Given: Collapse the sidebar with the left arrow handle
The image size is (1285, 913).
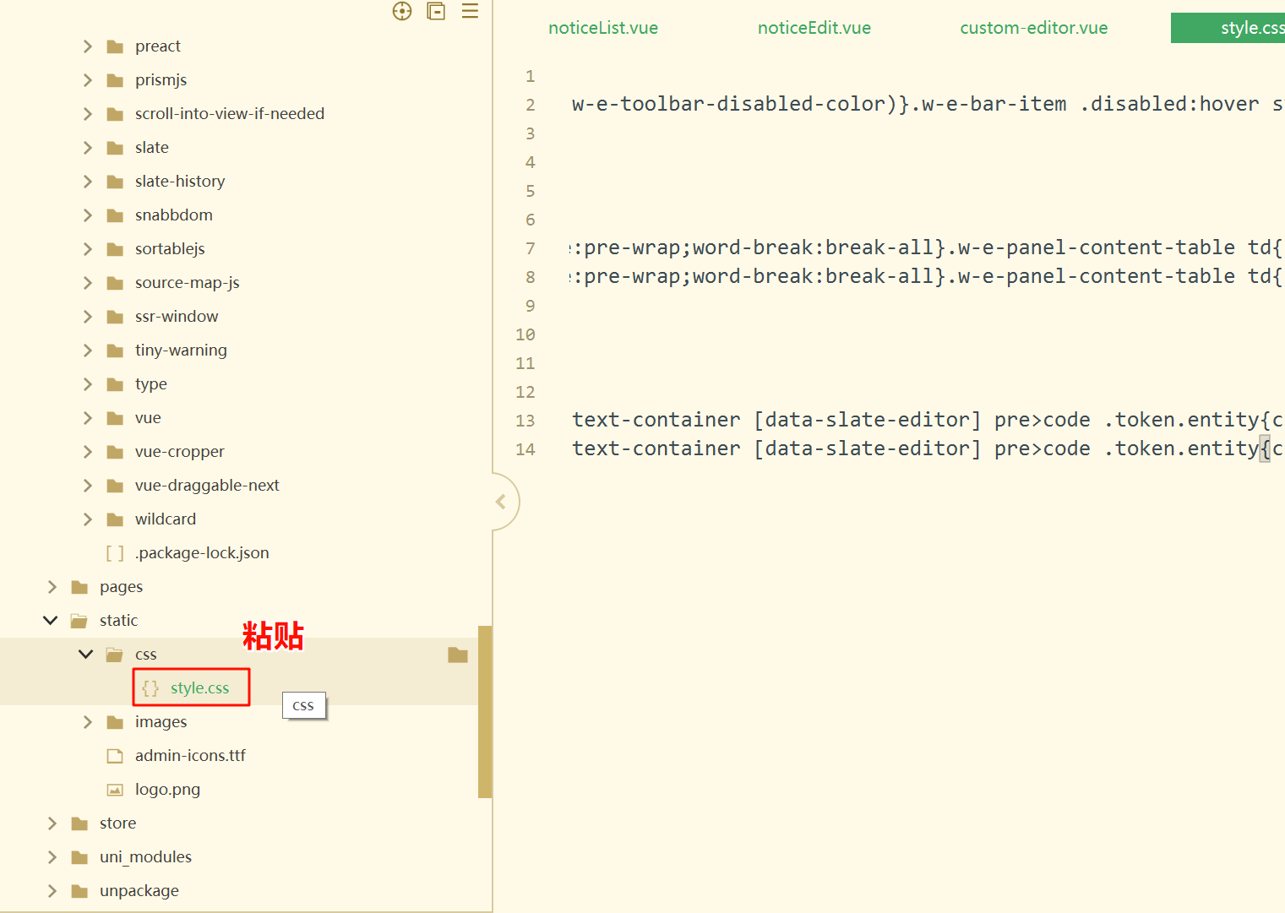Looking at the screenshot, I should click(501, 502).
